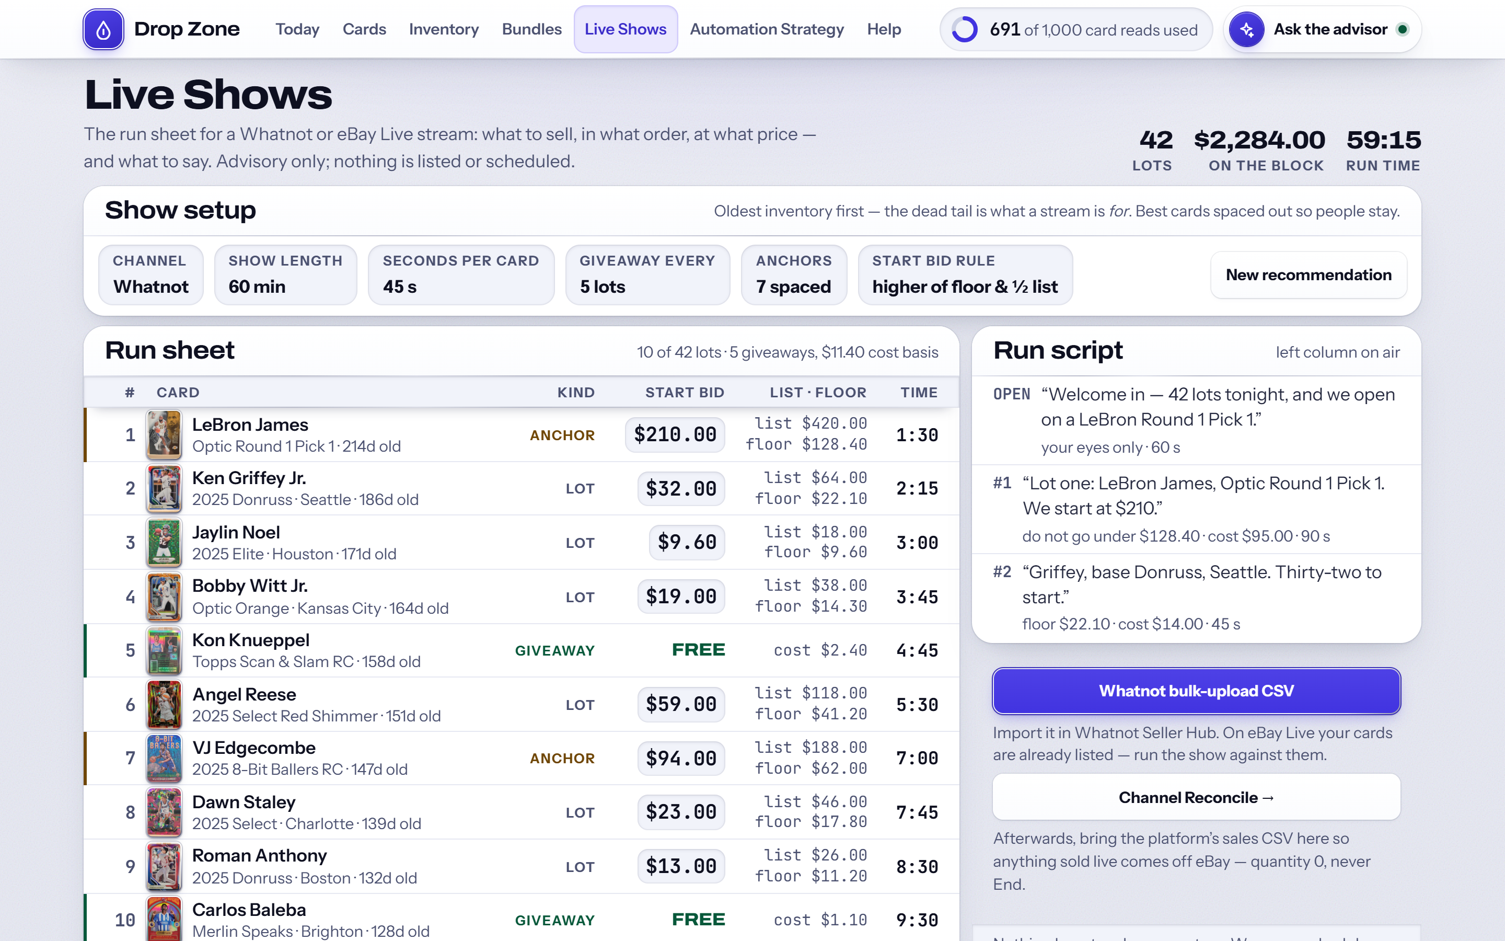1505x941 pixels.
Task: Click the Angel Reese card thumbnail
Action: tap(164, 705)
